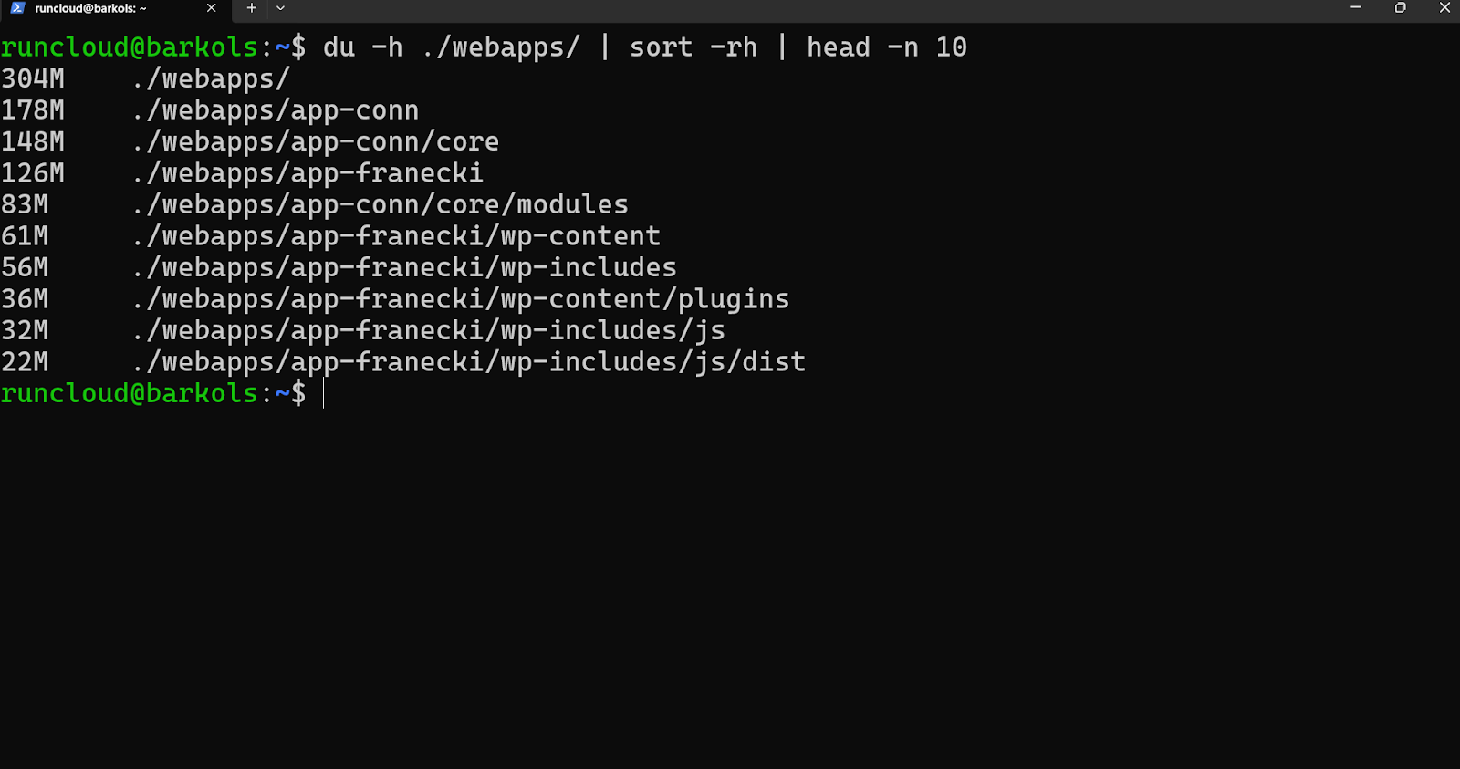The width and height of the screenshot is (1460, 769).
Task: Open a new terminal tab
Action: pos(252,8)
